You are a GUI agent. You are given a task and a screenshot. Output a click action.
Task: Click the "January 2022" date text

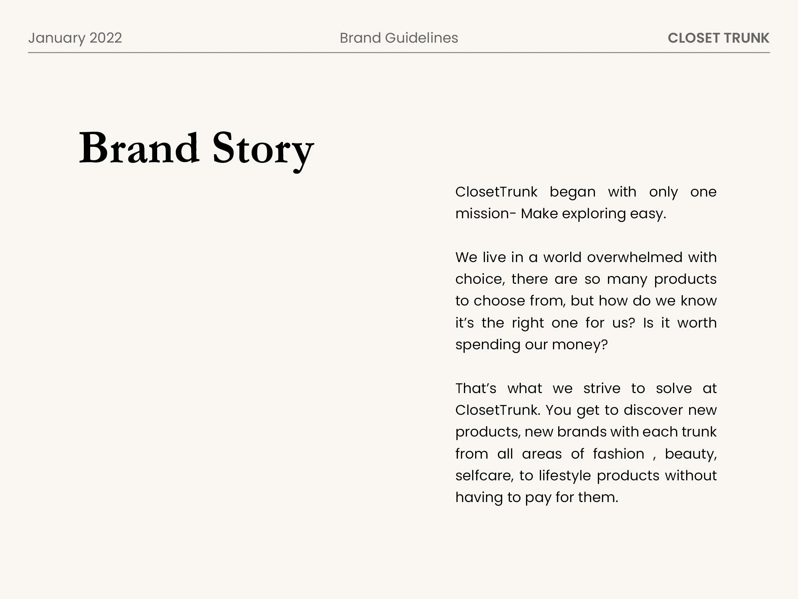[75, 38]
